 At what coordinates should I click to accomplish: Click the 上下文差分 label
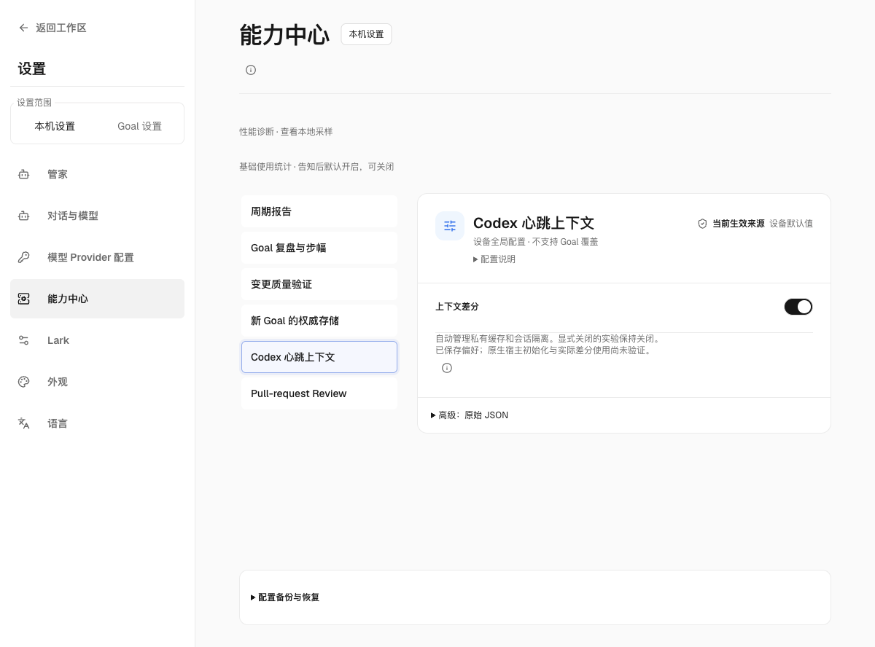(x=457, y=307)
